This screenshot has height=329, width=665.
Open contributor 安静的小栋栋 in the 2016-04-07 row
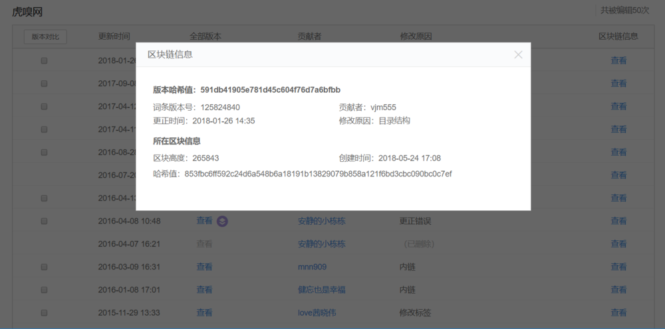click(x=321, y=243)
